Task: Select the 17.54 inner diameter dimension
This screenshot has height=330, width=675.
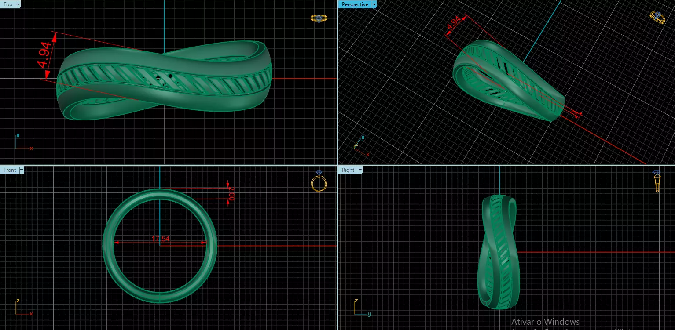Action: click(x=161, y=239)
